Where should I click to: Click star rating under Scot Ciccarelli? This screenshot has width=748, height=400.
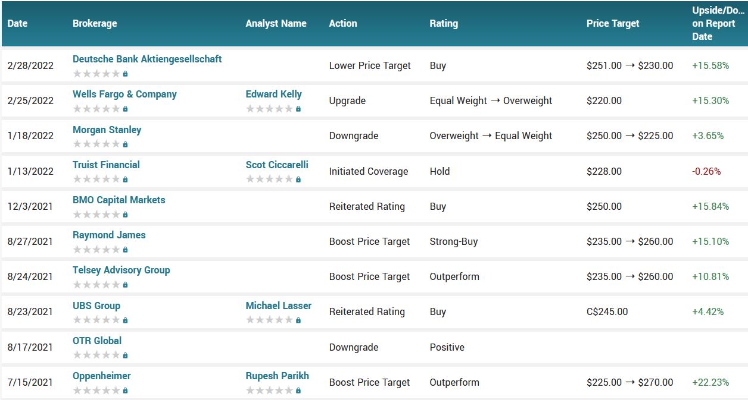(270, 179)
